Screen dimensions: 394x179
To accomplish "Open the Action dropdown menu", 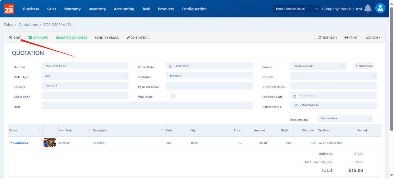I will pyautogui.click(x=373, y=38).
